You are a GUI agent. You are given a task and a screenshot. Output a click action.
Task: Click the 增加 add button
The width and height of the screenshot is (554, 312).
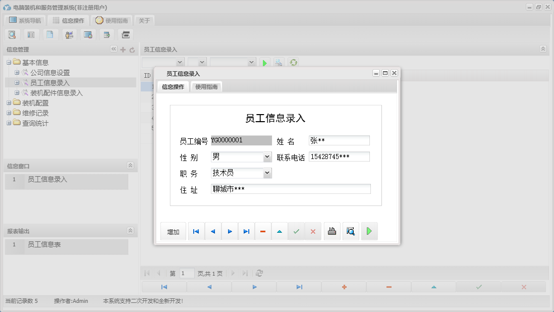pyautogui.click(x=173, y=231)
